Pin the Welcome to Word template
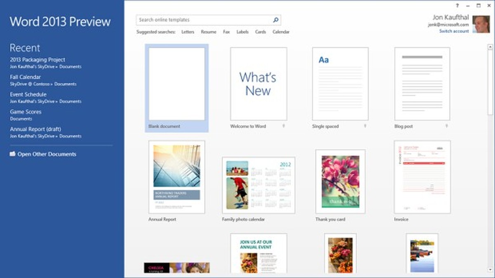This screenshot has width=495, height=278. (x=283, y=127)
